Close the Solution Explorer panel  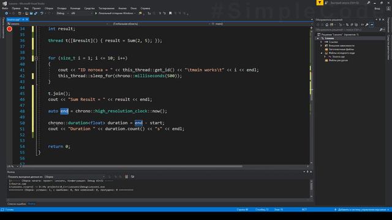click(383, 20)
